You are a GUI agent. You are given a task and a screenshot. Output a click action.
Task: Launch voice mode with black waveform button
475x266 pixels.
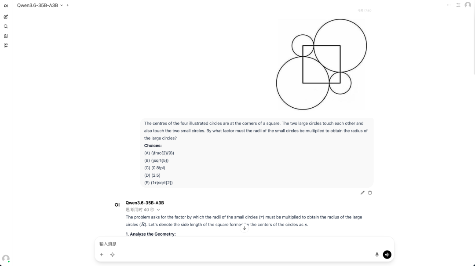[x=387, y=255]
